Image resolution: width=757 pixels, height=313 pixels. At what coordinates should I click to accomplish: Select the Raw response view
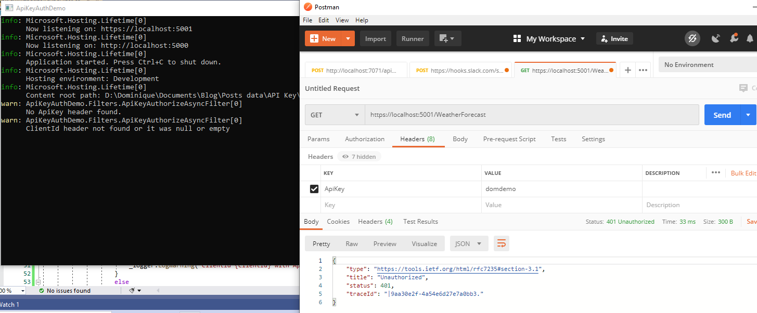point(352,243)
